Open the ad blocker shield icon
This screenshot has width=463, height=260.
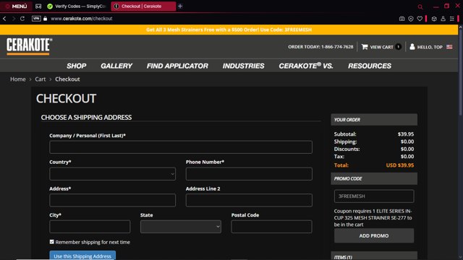click(411, 19)
